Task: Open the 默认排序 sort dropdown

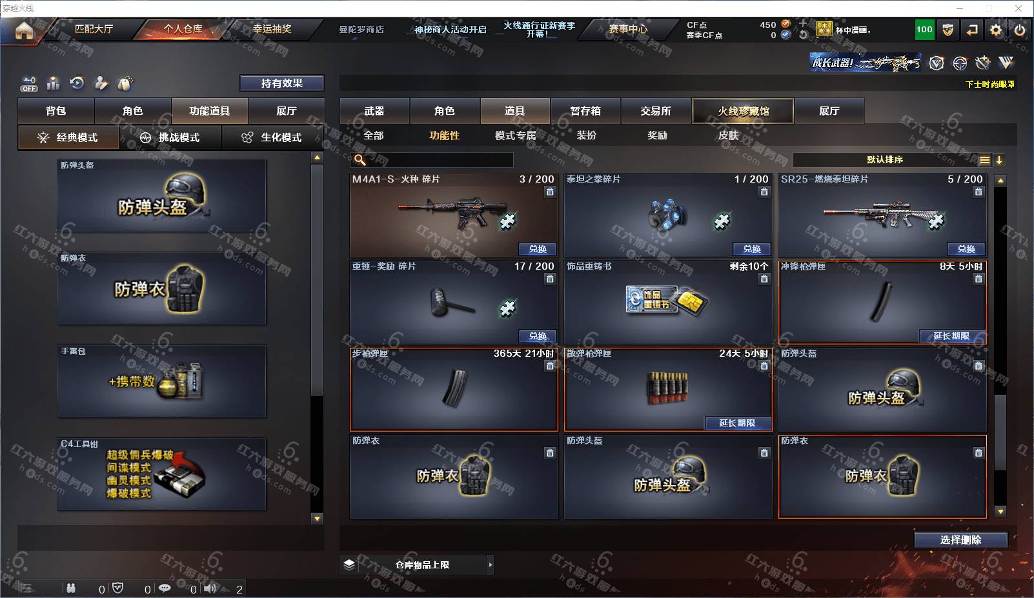Action: [885, 160]
